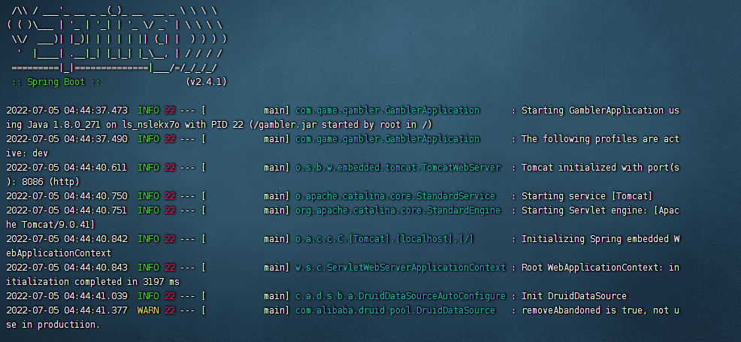Click the 'Tomcat initialized with port' message
Viewport: 741px width, 342px height.
coord(600,168)
